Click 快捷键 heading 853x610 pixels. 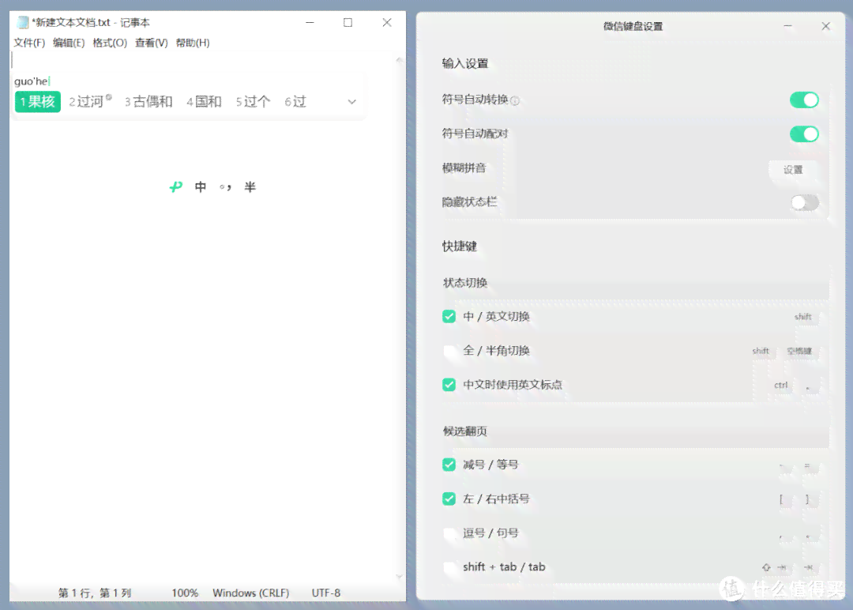pyautogui.click(x=460, y=247)
